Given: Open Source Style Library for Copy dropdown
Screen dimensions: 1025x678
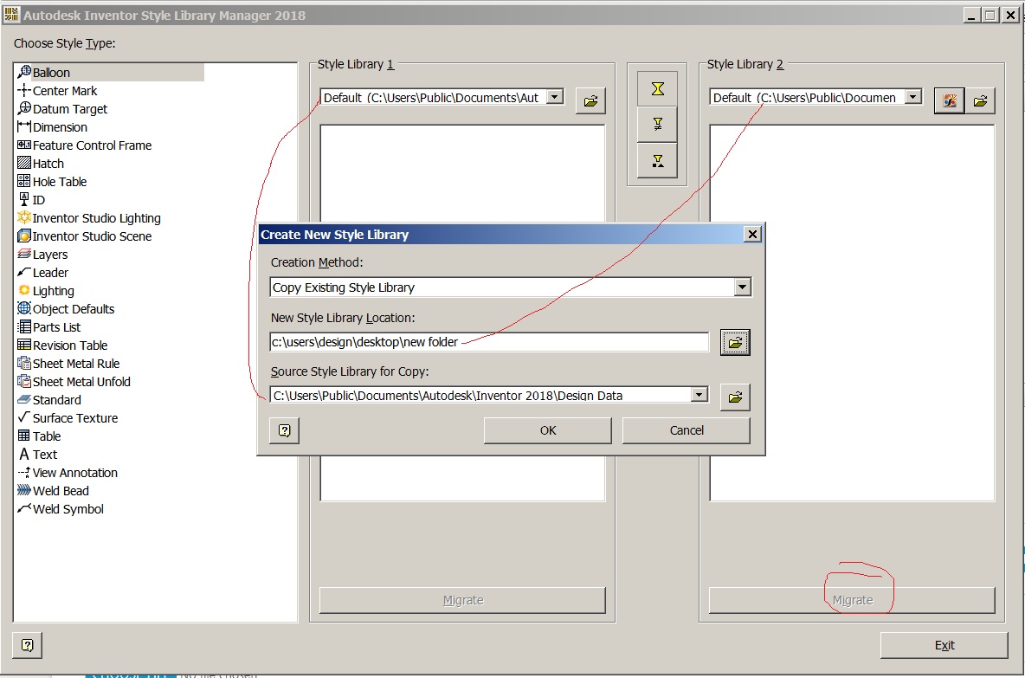Looking at the screenshot, I should click(x=699, y=395).
